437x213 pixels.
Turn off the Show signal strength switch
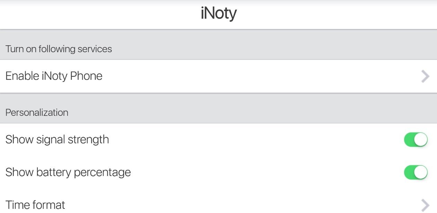coord(416,140)
